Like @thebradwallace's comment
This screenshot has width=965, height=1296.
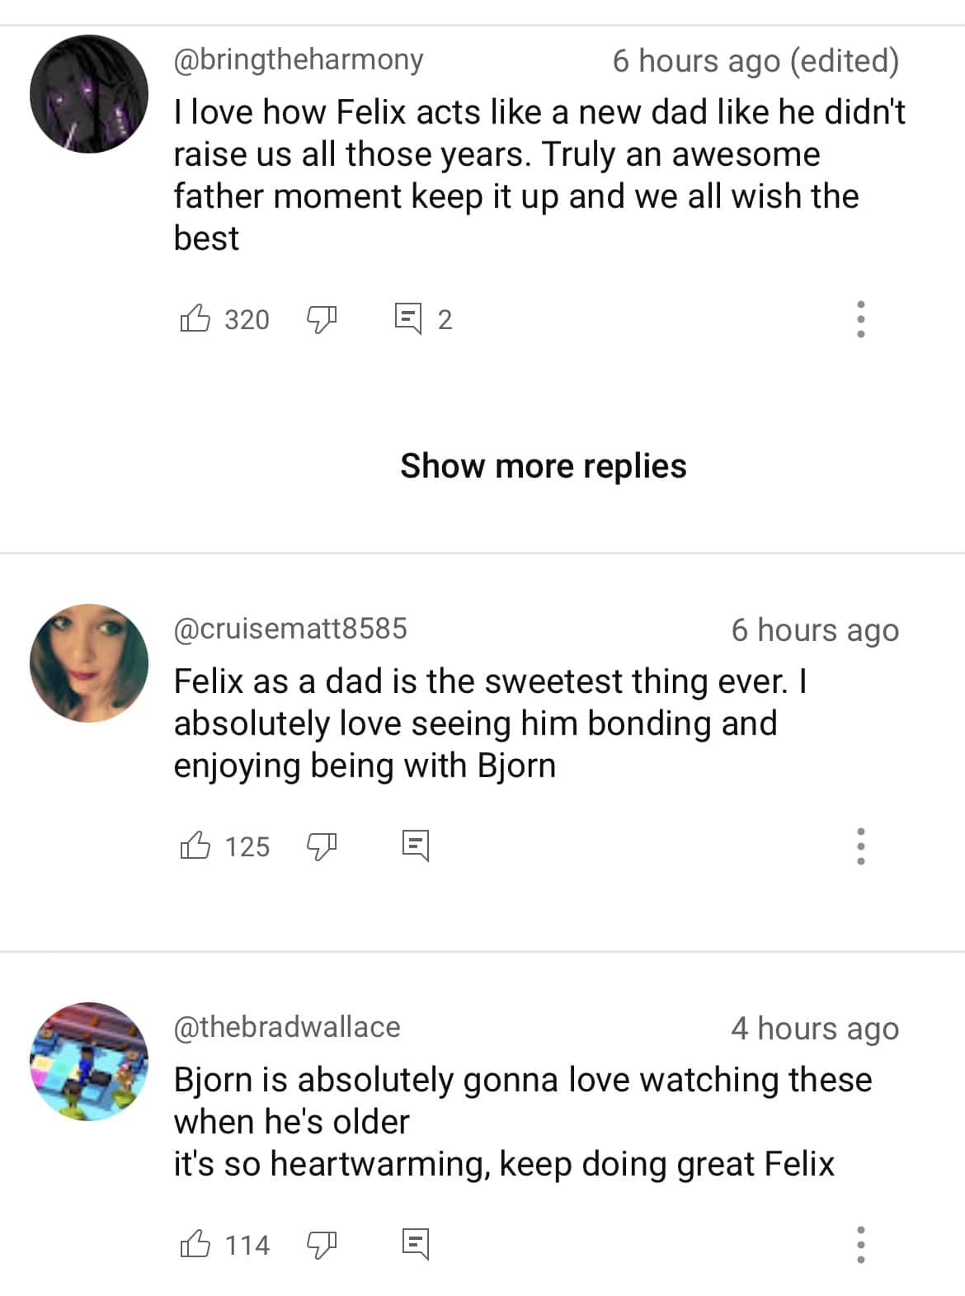[195, 1244]
